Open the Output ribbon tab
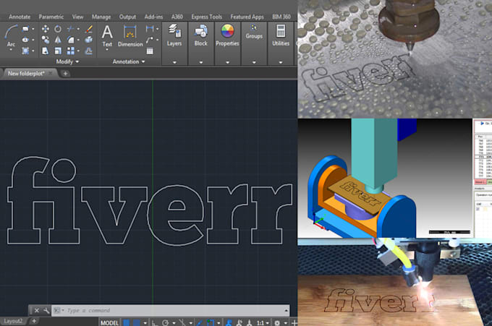The width and height of the screenshot is (492, 326). click(x=127, y=17)
